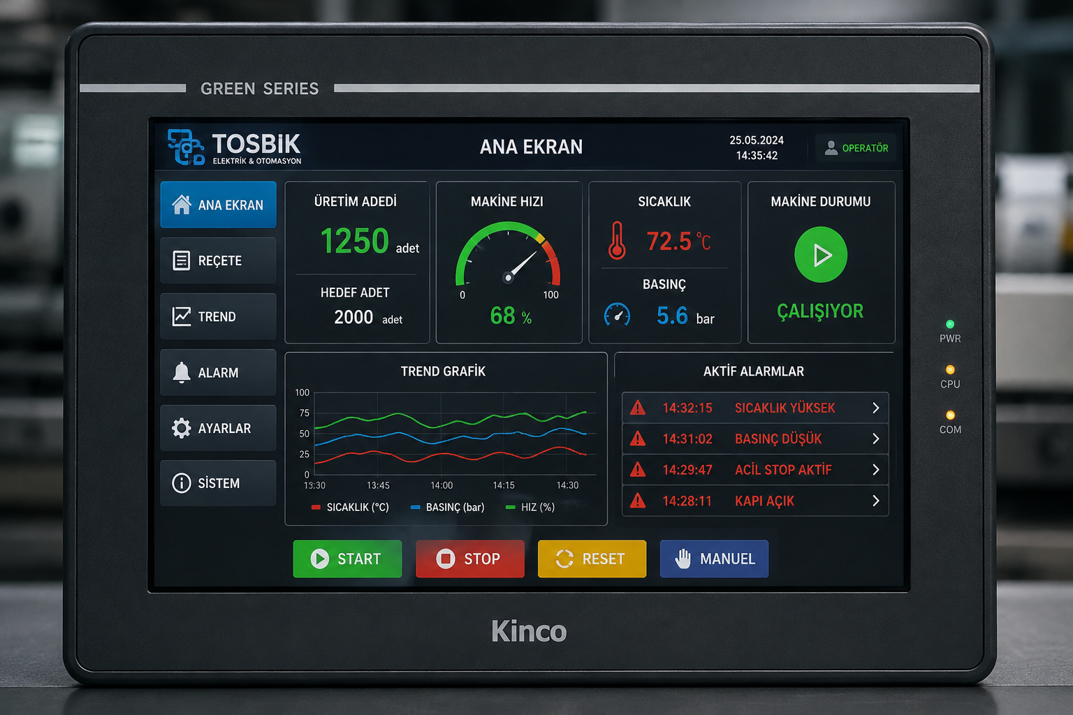Tap the yellow RESET button
The image size is (1073, 715).
[x=592, y=559]
